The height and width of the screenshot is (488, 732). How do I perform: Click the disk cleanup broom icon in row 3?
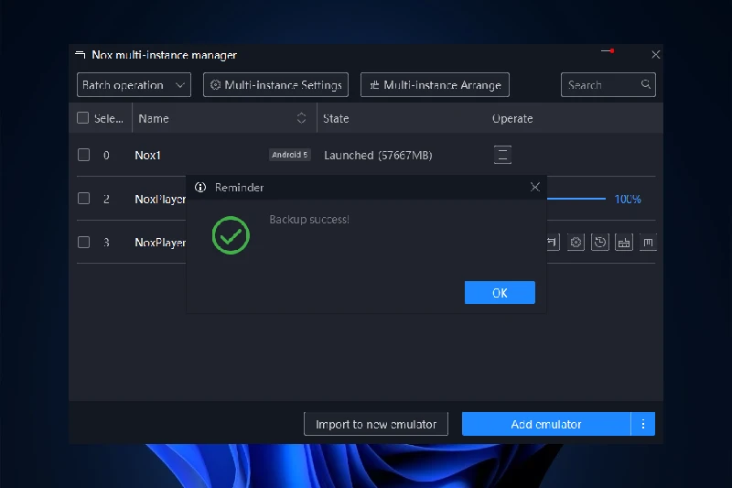624,243
